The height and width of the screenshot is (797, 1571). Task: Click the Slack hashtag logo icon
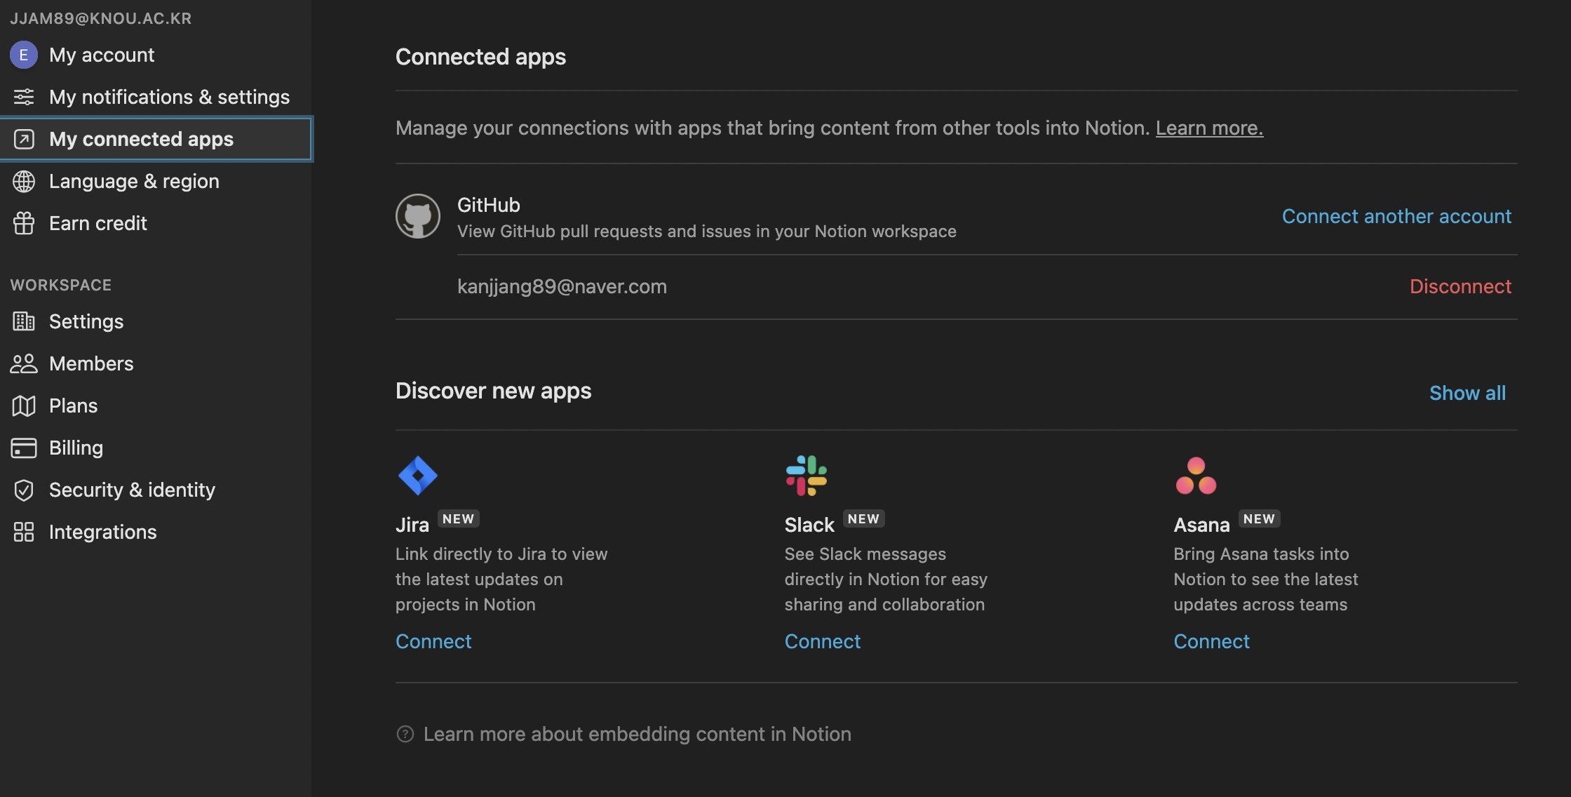tap(807, 476)
